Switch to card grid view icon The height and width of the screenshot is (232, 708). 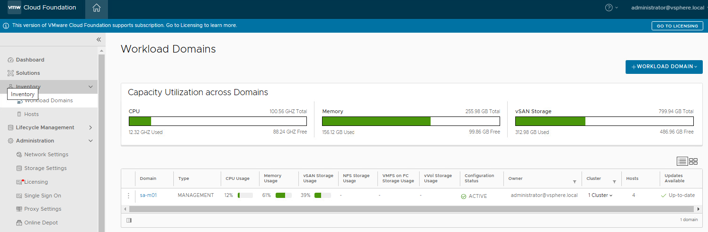[x=693, y=161]
